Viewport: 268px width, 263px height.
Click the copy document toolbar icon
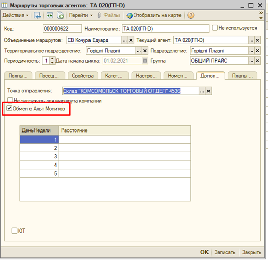pos(61,15)
